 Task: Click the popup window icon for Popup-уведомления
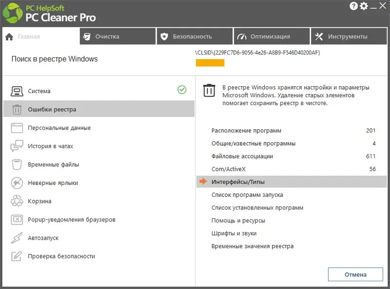(17, 219)
